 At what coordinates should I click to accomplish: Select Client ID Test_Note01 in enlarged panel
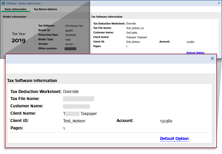[x=74, y=121]
